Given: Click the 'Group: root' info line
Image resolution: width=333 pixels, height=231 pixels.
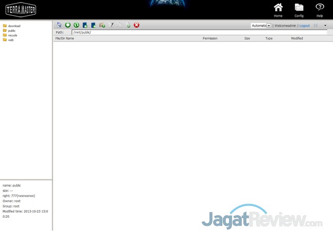Looking at the screenshot, I should coord(11,206).
